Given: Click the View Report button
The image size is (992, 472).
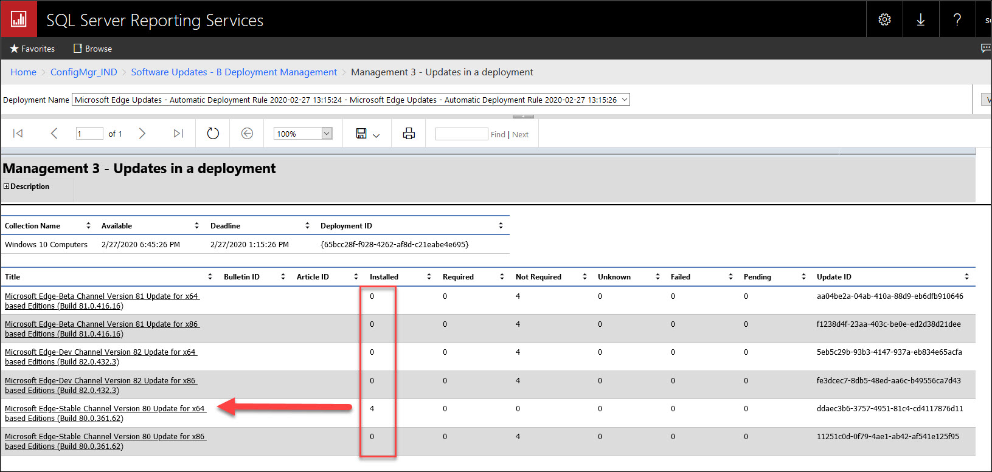Looking at the screenshot, I should coord(987,100).
